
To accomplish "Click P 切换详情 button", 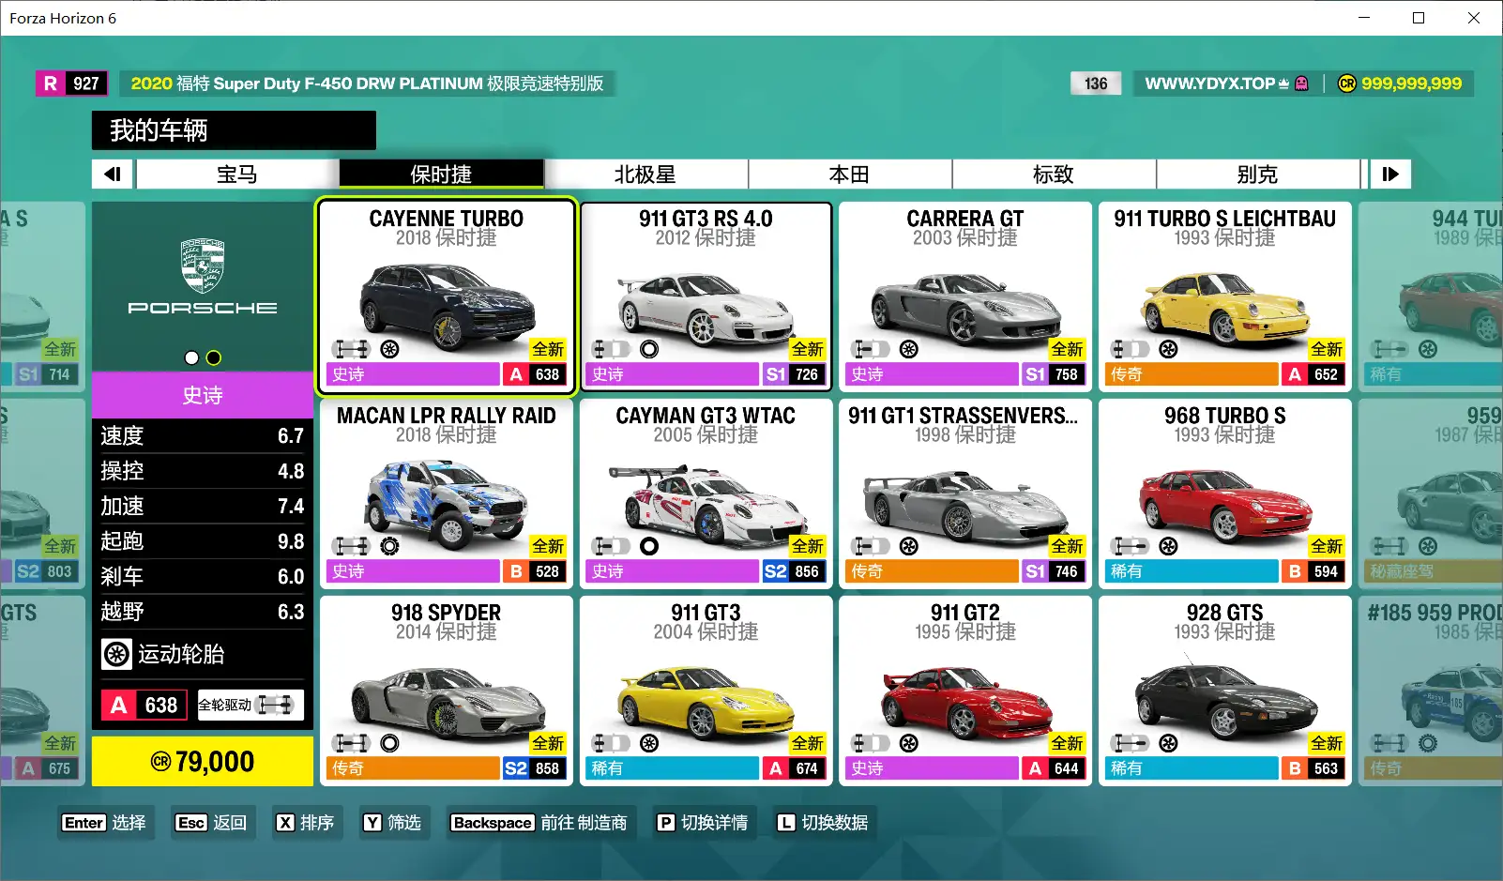I will pos(703,823).
